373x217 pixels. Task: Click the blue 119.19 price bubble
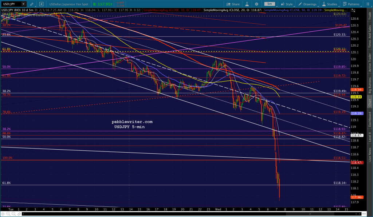pyautogui.click(x=357, y=113)
